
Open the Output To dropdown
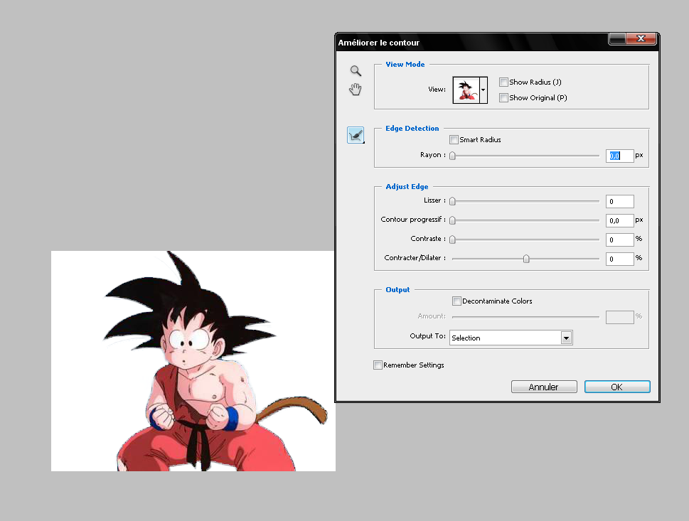(x=511, y=338)
